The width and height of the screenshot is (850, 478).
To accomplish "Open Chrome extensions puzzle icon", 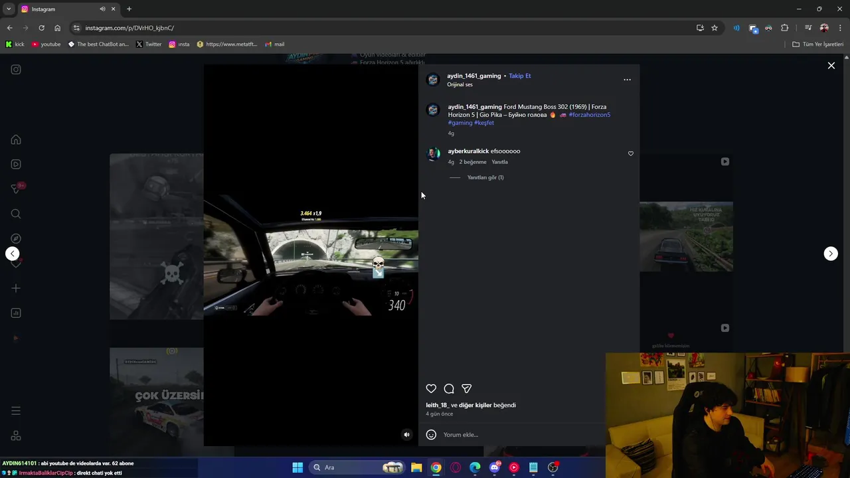I will (785, 28).
